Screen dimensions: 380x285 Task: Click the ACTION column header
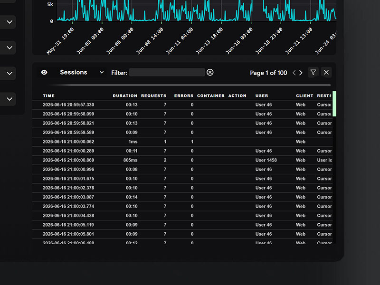(x=237, y=96)
